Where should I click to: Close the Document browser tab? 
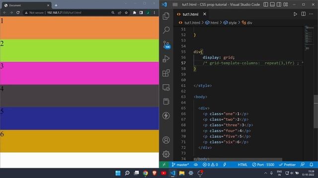point(48,5)
